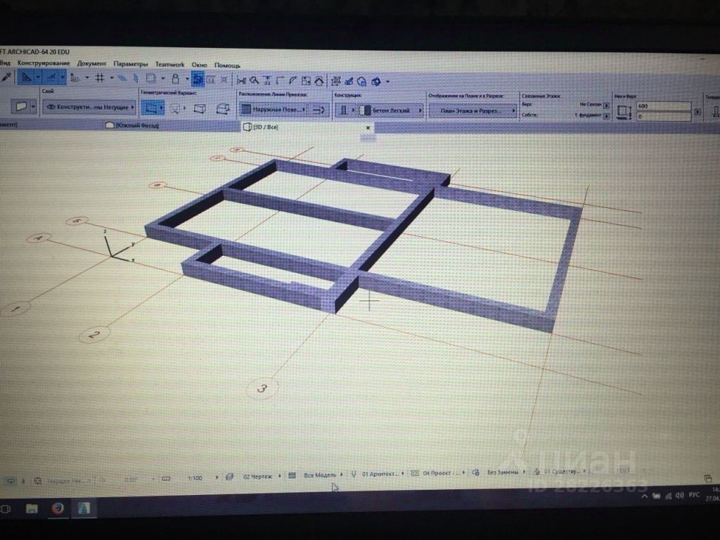Open План Этажа и Разрез display dropdown
The height and width of the screenshot is (540, 720).
point(472,110)
